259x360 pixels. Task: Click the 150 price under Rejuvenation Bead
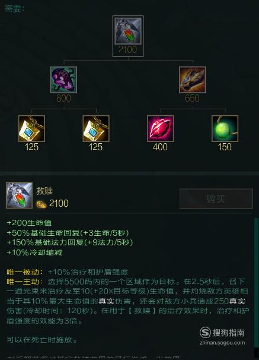(x=225, y=147)
